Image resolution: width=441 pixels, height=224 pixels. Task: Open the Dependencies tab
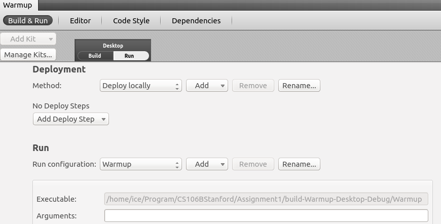pyautogui.click(x=196, y=20)
